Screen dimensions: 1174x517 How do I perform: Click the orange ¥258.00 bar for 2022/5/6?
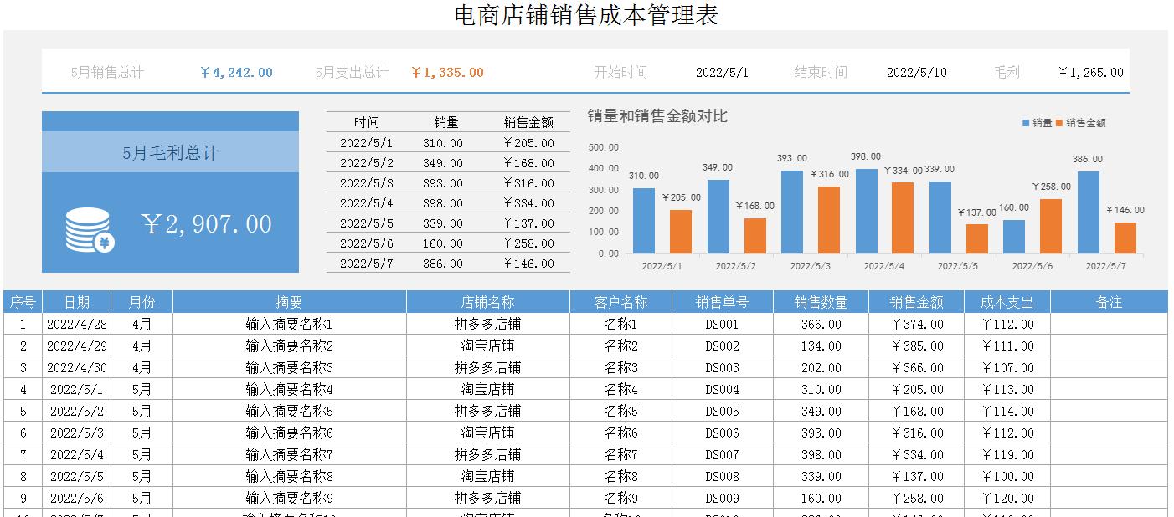pyautogui.click(x=1050, y=226)
